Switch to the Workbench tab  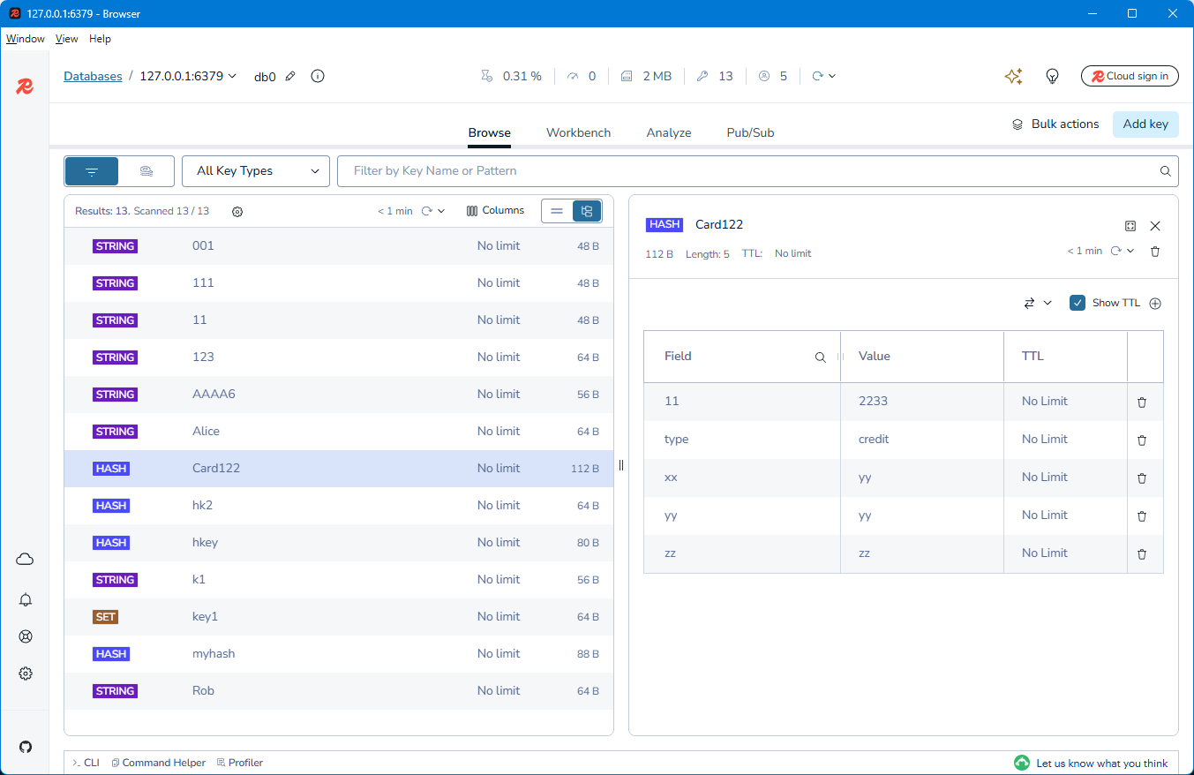pyautogui.click(x=578, y=132)
